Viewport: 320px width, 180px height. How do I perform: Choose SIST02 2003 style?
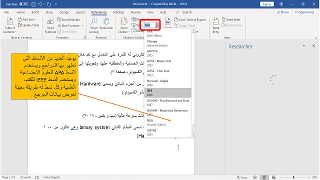168,132
